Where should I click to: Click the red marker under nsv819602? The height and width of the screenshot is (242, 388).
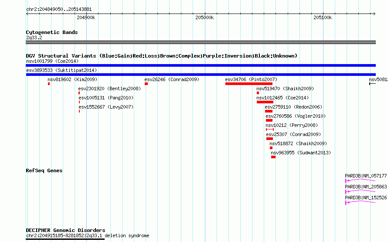click(49, 84)
